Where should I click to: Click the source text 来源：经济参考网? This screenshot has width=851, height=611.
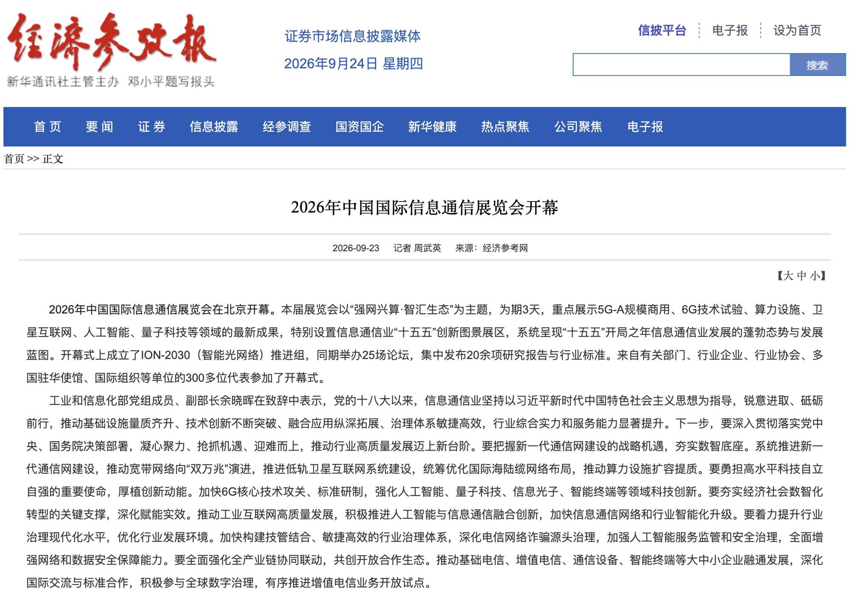click(x=491, y=248)
